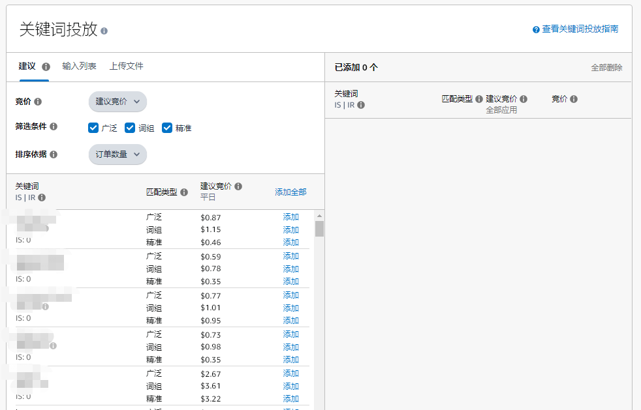This screenshot has width=641, height=410.
Task: Click info icon next to 关键词投放 title
Action: tap(104, 31)
